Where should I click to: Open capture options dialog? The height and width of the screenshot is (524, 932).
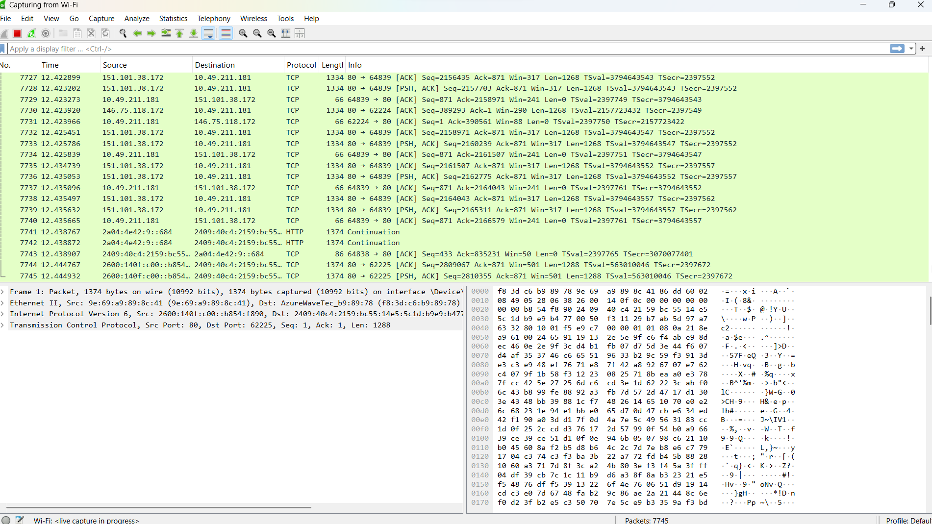(x=46, y=33)
